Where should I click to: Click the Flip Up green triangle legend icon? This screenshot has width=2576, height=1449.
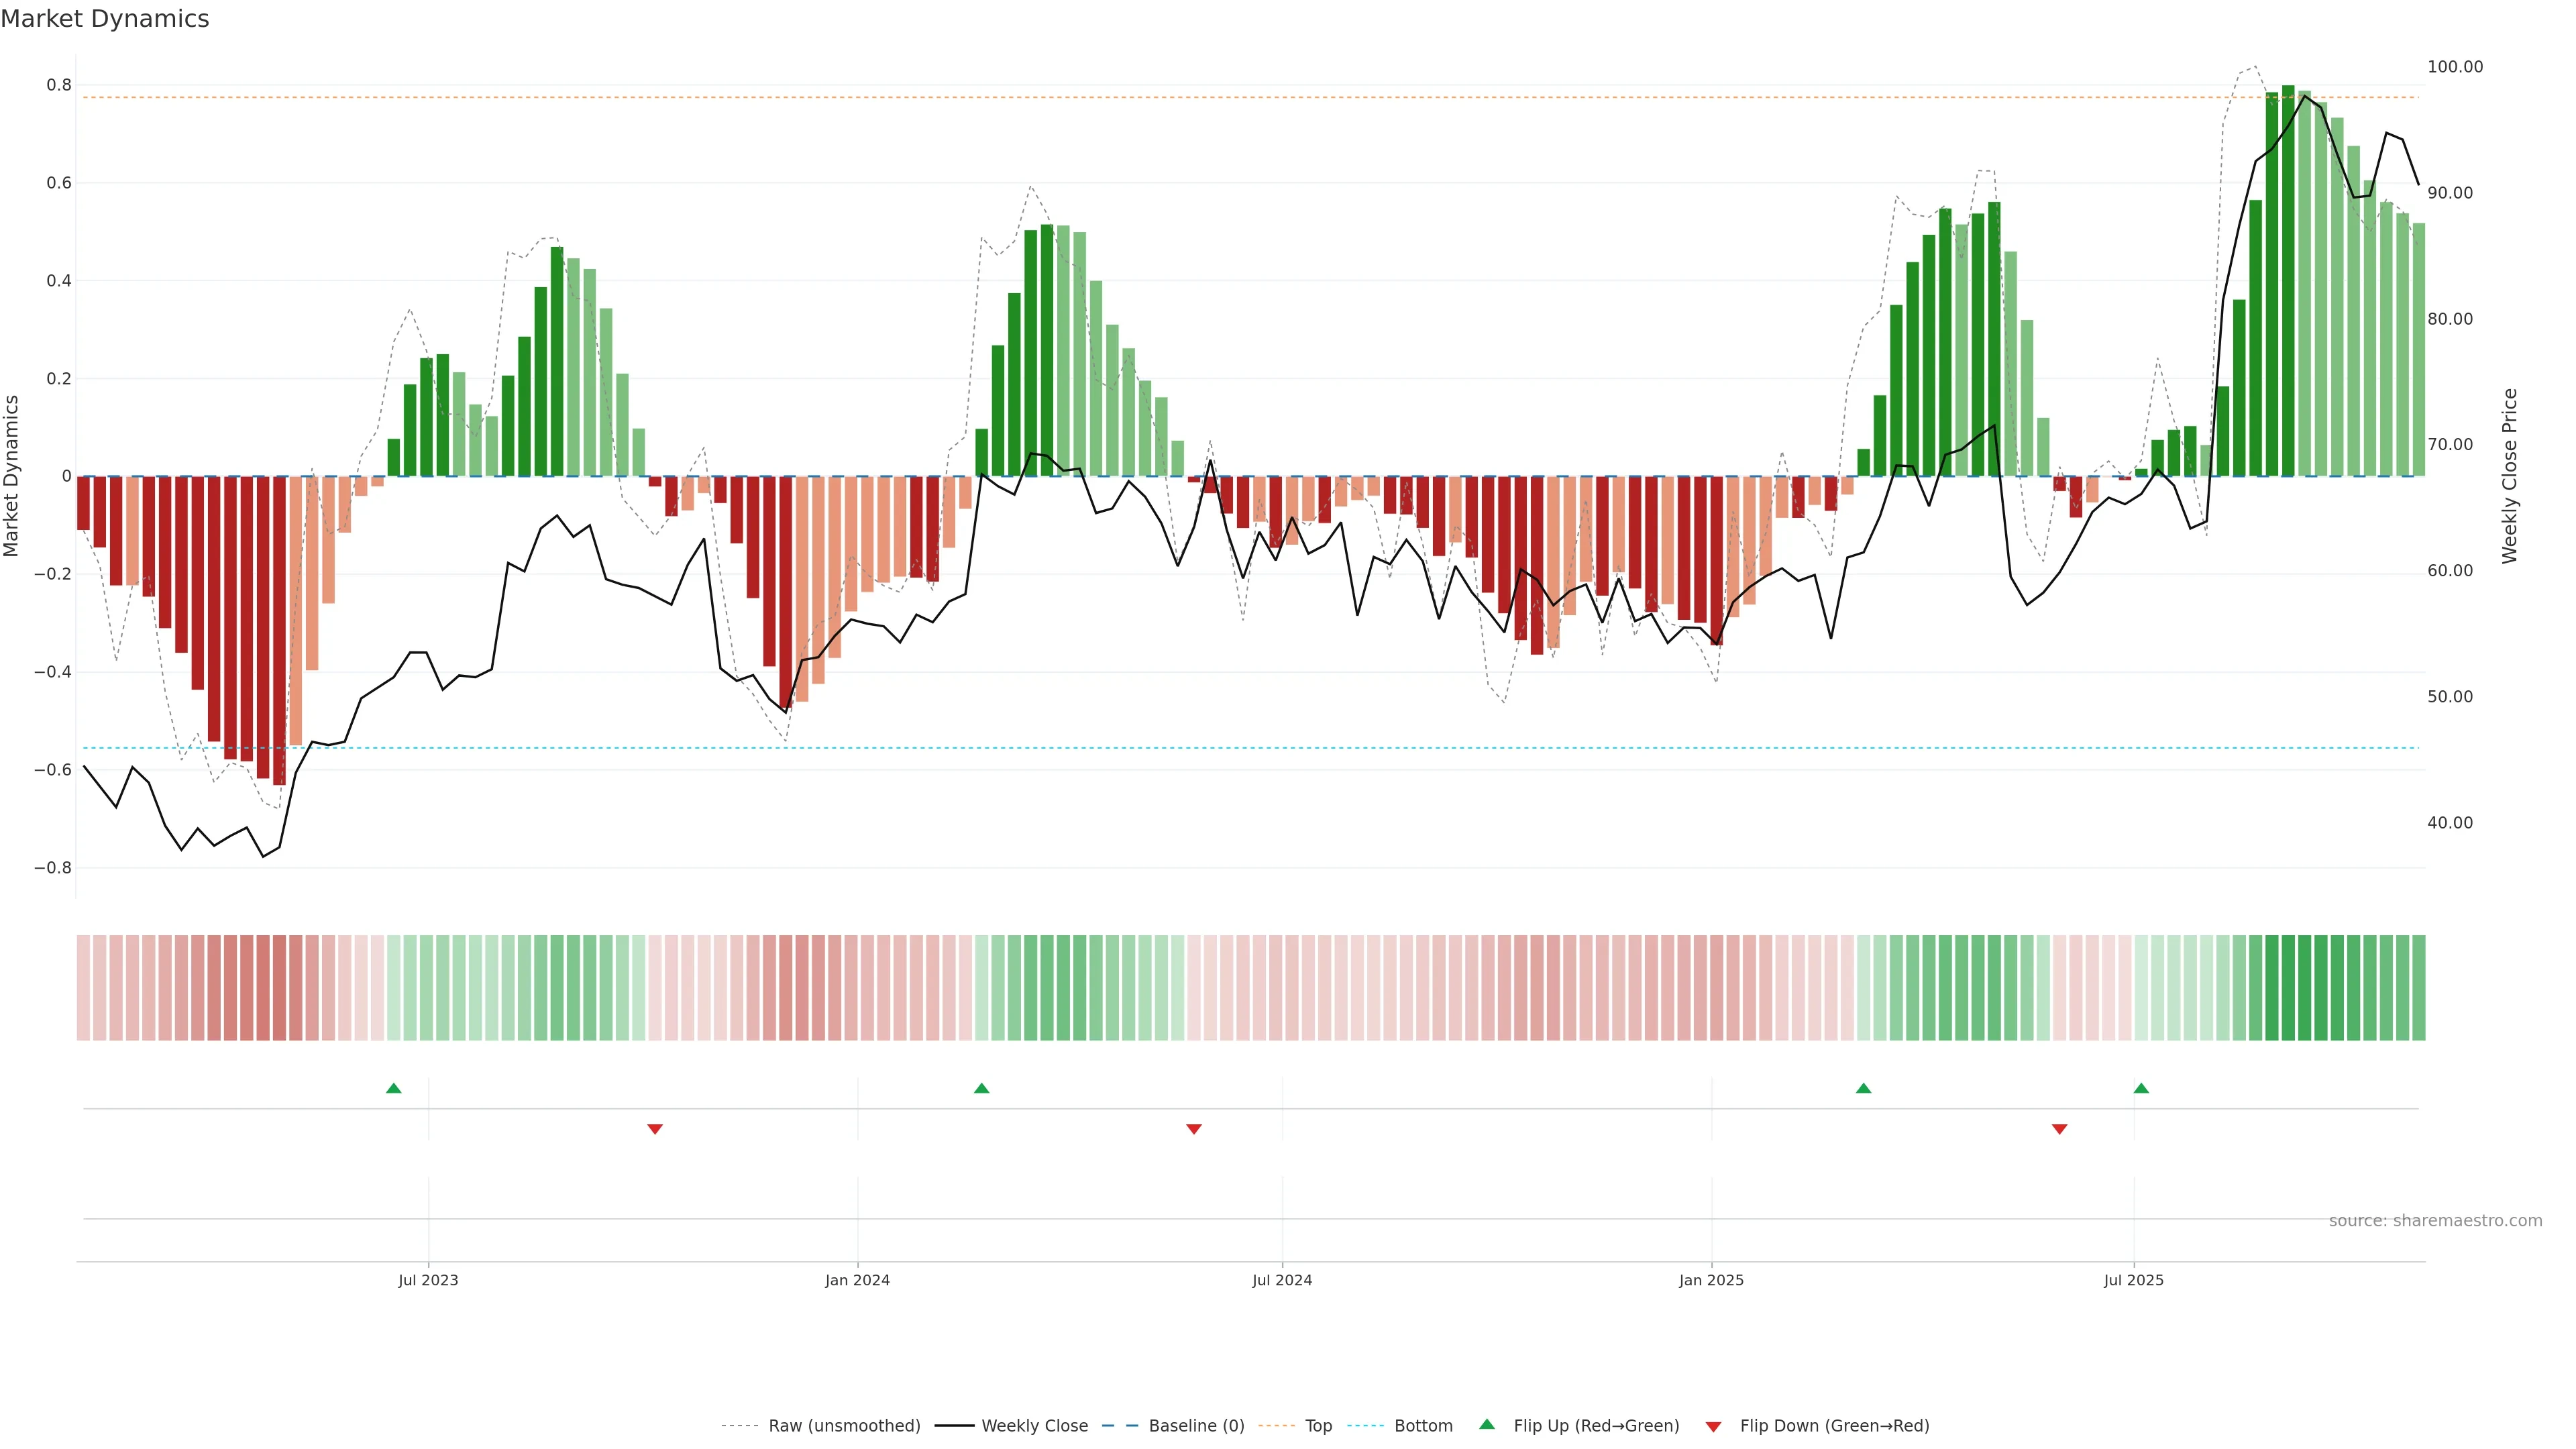(1487, 1424)
